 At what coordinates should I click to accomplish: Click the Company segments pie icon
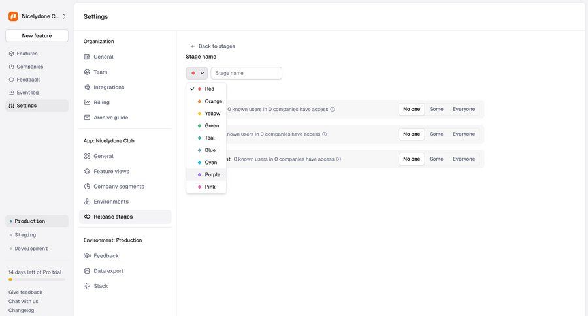pyautogui.click(x=87, y=187)
